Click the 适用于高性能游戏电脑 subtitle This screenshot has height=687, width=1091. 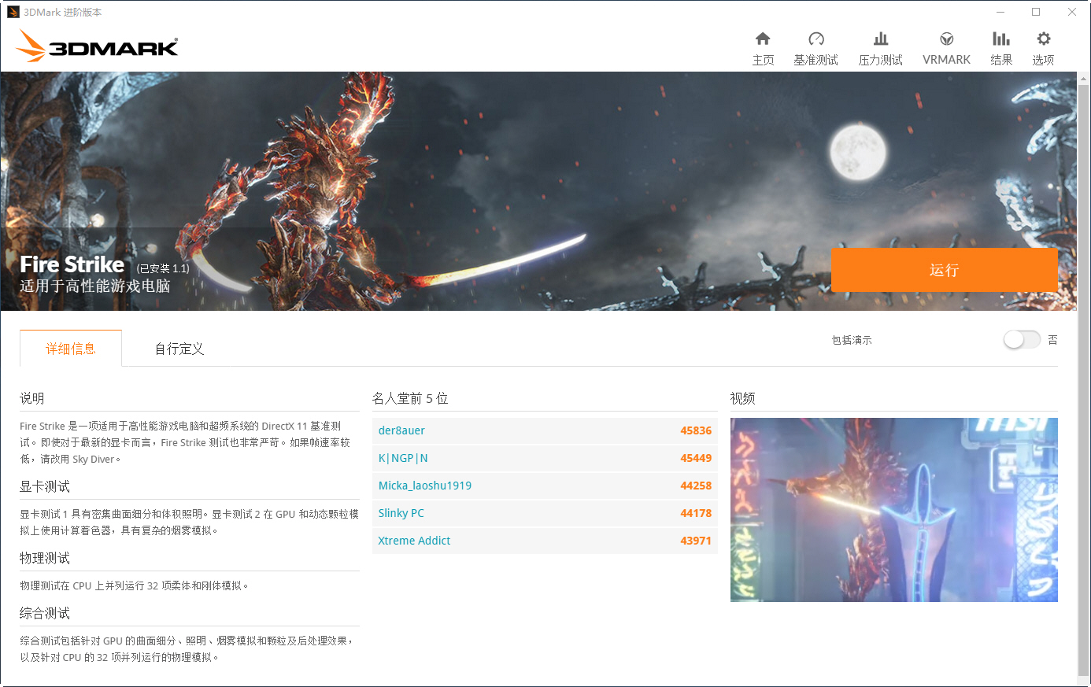click(95, 286)
